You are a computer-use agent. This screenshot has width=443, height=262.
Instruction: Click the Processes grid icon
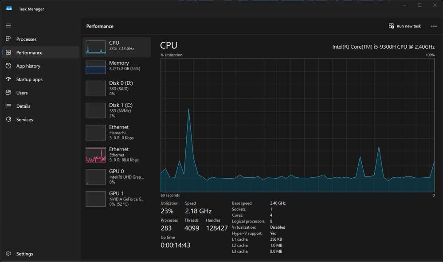tap(8, 39)
